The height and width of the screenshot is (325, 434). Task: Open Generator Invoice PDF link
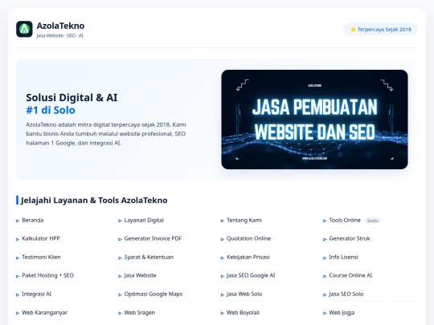(153, 238)
